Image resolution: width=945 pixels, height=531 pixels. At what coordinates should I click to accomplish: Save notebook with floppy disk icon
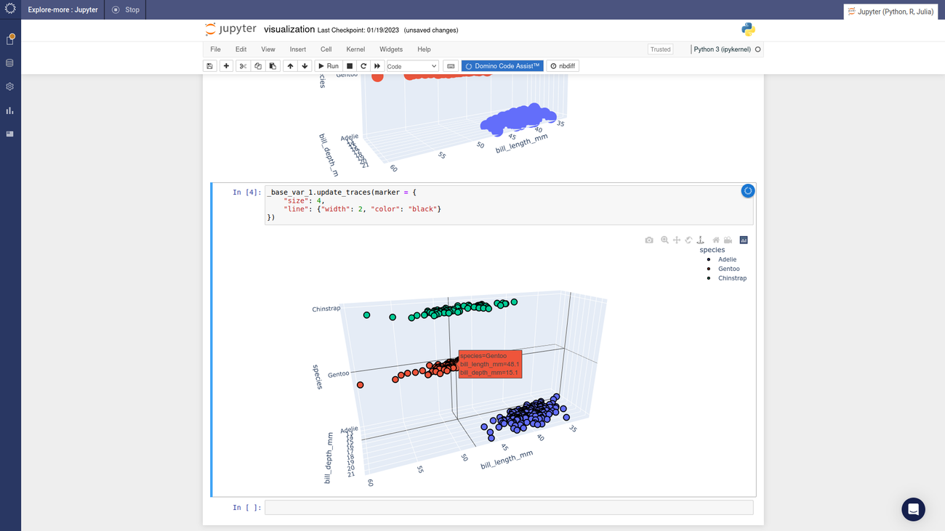(x=210, y=66)
